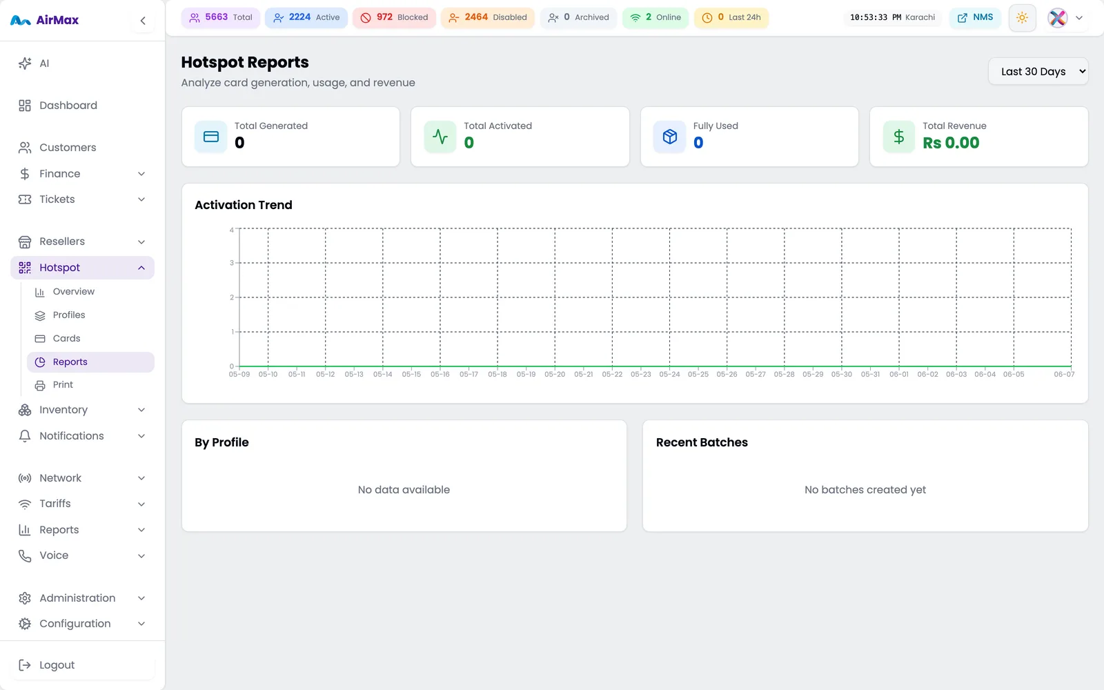
Task: Click the 06-07 chart axis label
Action: click(x=1064, y=375)
